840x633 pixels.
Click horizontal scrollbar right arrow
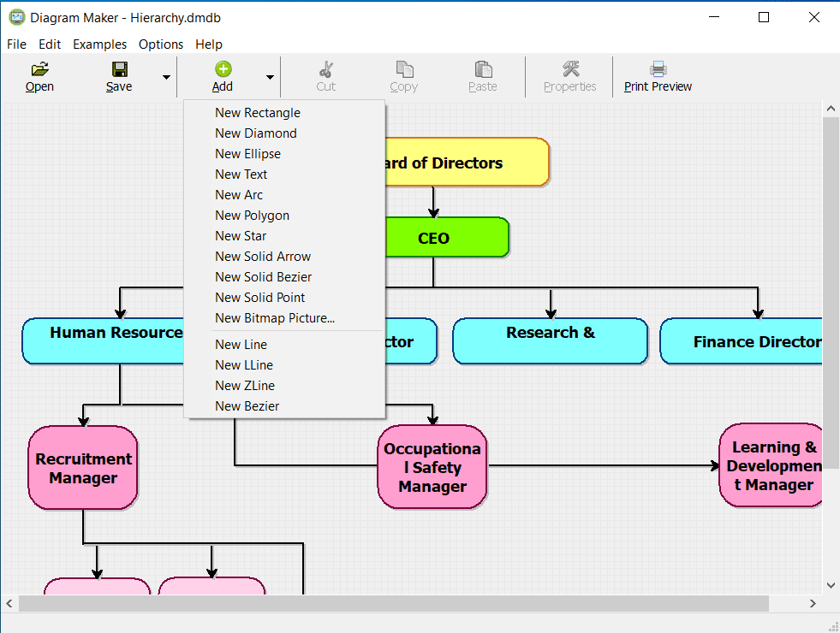[x=813, y=604]
